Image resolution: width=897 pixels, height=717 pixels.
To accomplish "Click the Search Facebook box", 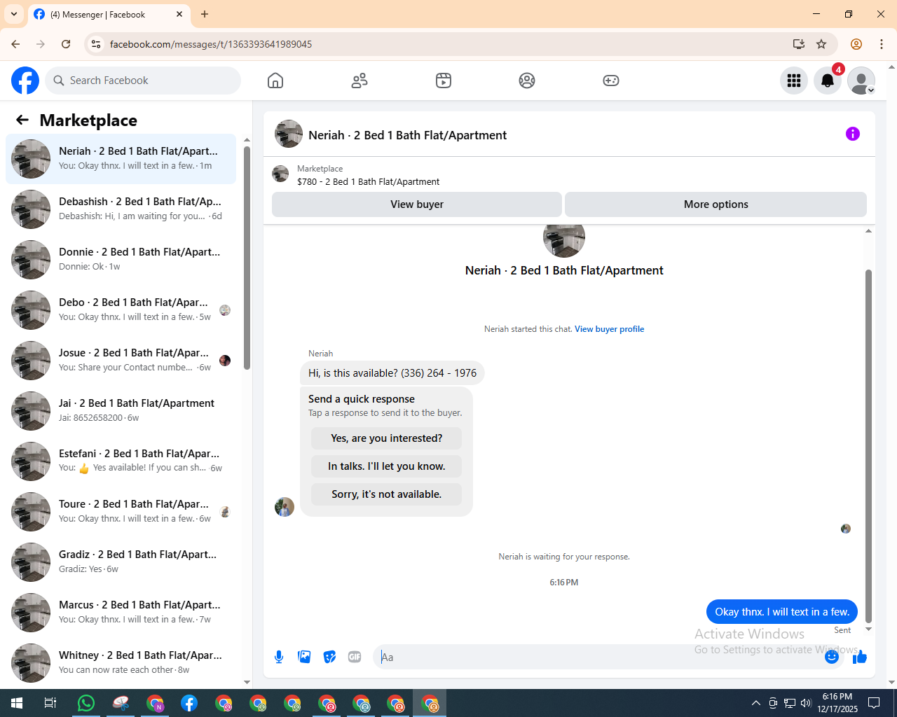I will 143,81.
